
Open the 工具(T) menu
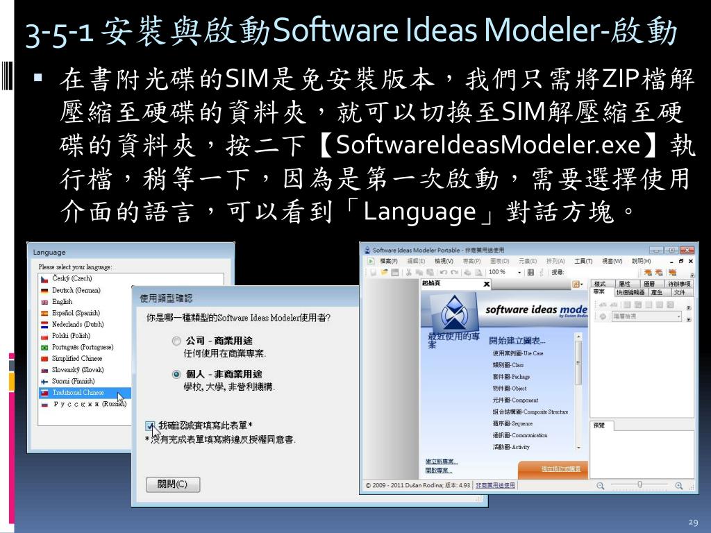tap(583, 261)
